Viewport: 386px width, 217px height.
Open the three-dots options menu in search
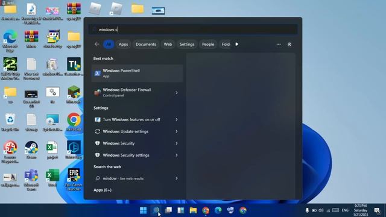(x=279, y=44)
